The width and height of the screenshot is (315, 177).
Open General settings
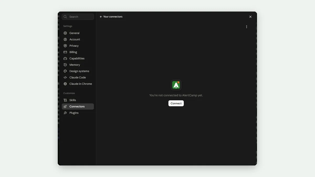click(78, 33)
